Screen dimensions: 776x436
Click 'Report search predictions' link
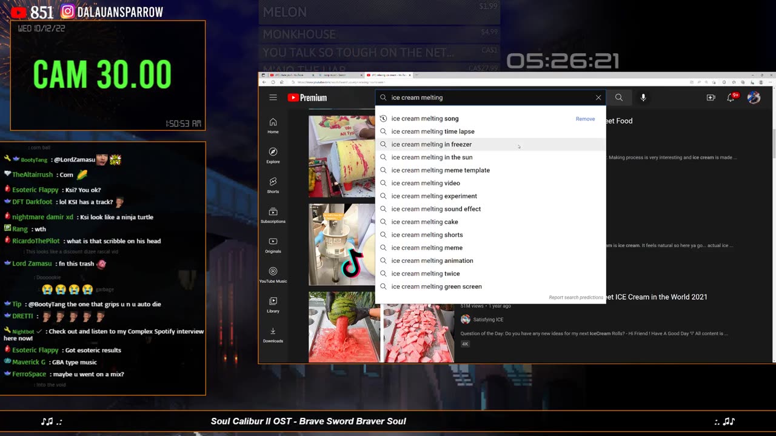[576, 297]
